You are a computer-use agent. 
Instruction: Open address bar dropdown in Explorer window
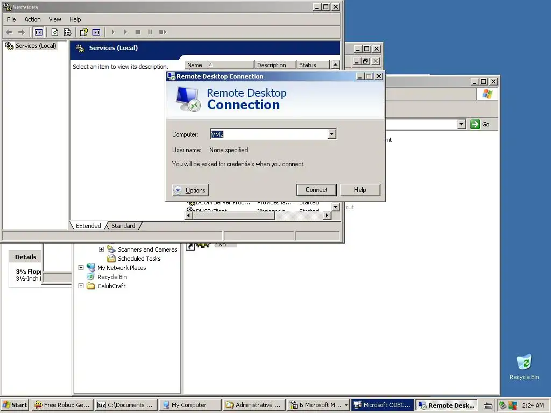pyautogui.click(x=461, y=124)
